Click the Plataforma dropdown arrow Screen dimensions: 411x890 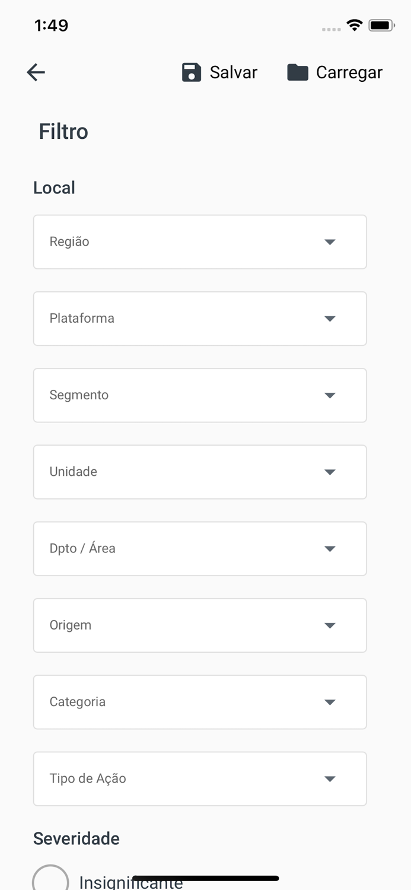tap(330, 319)
